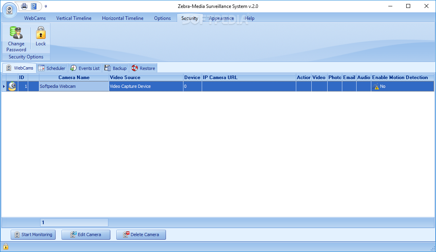Click the Action column header
Image resolution: width=436 pixels, height=252 pixels.
coord(304,78)
